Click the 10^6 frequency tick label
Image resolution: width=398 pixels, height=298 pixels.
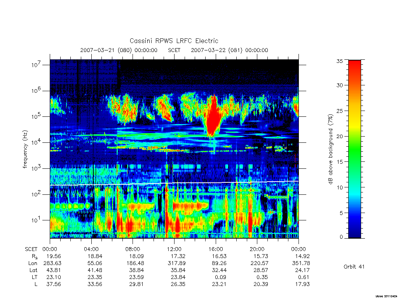tap(36, 90)
